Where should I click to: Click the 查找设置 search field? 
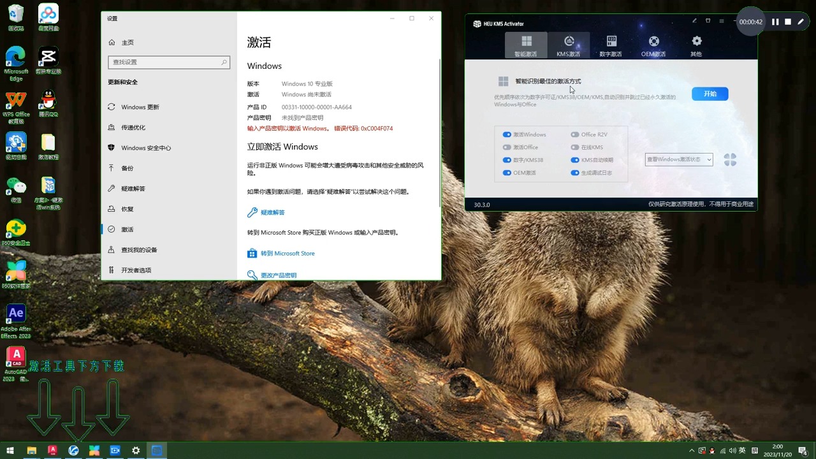[x=169, y=62]
